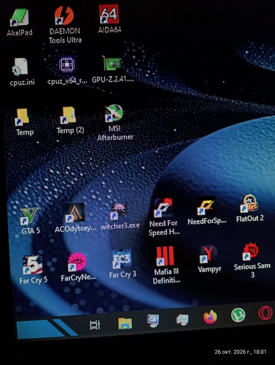Click the dual monitors taskbar icon

pyautogui.click(x=182, y=320)
